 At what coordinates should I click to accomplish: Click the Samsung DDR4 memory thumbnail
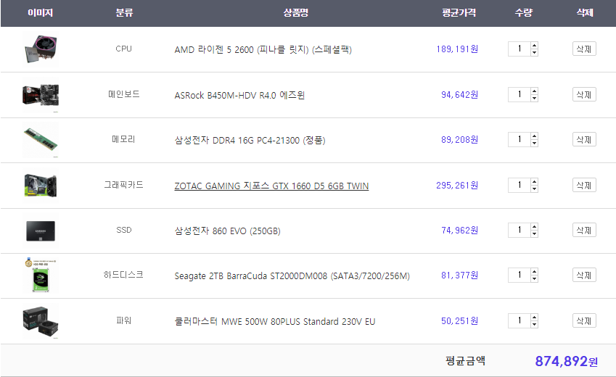click(41, 139)
